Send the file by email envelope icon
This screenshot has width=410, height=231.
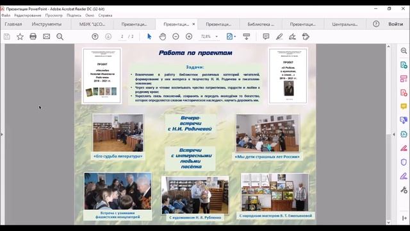[47, 37]
